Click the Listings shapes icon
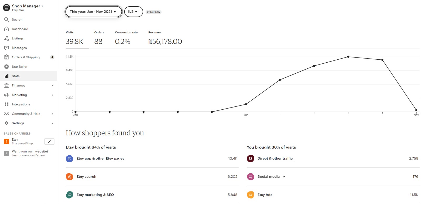This screenshot has height=204, width=421. click(7, 38)
